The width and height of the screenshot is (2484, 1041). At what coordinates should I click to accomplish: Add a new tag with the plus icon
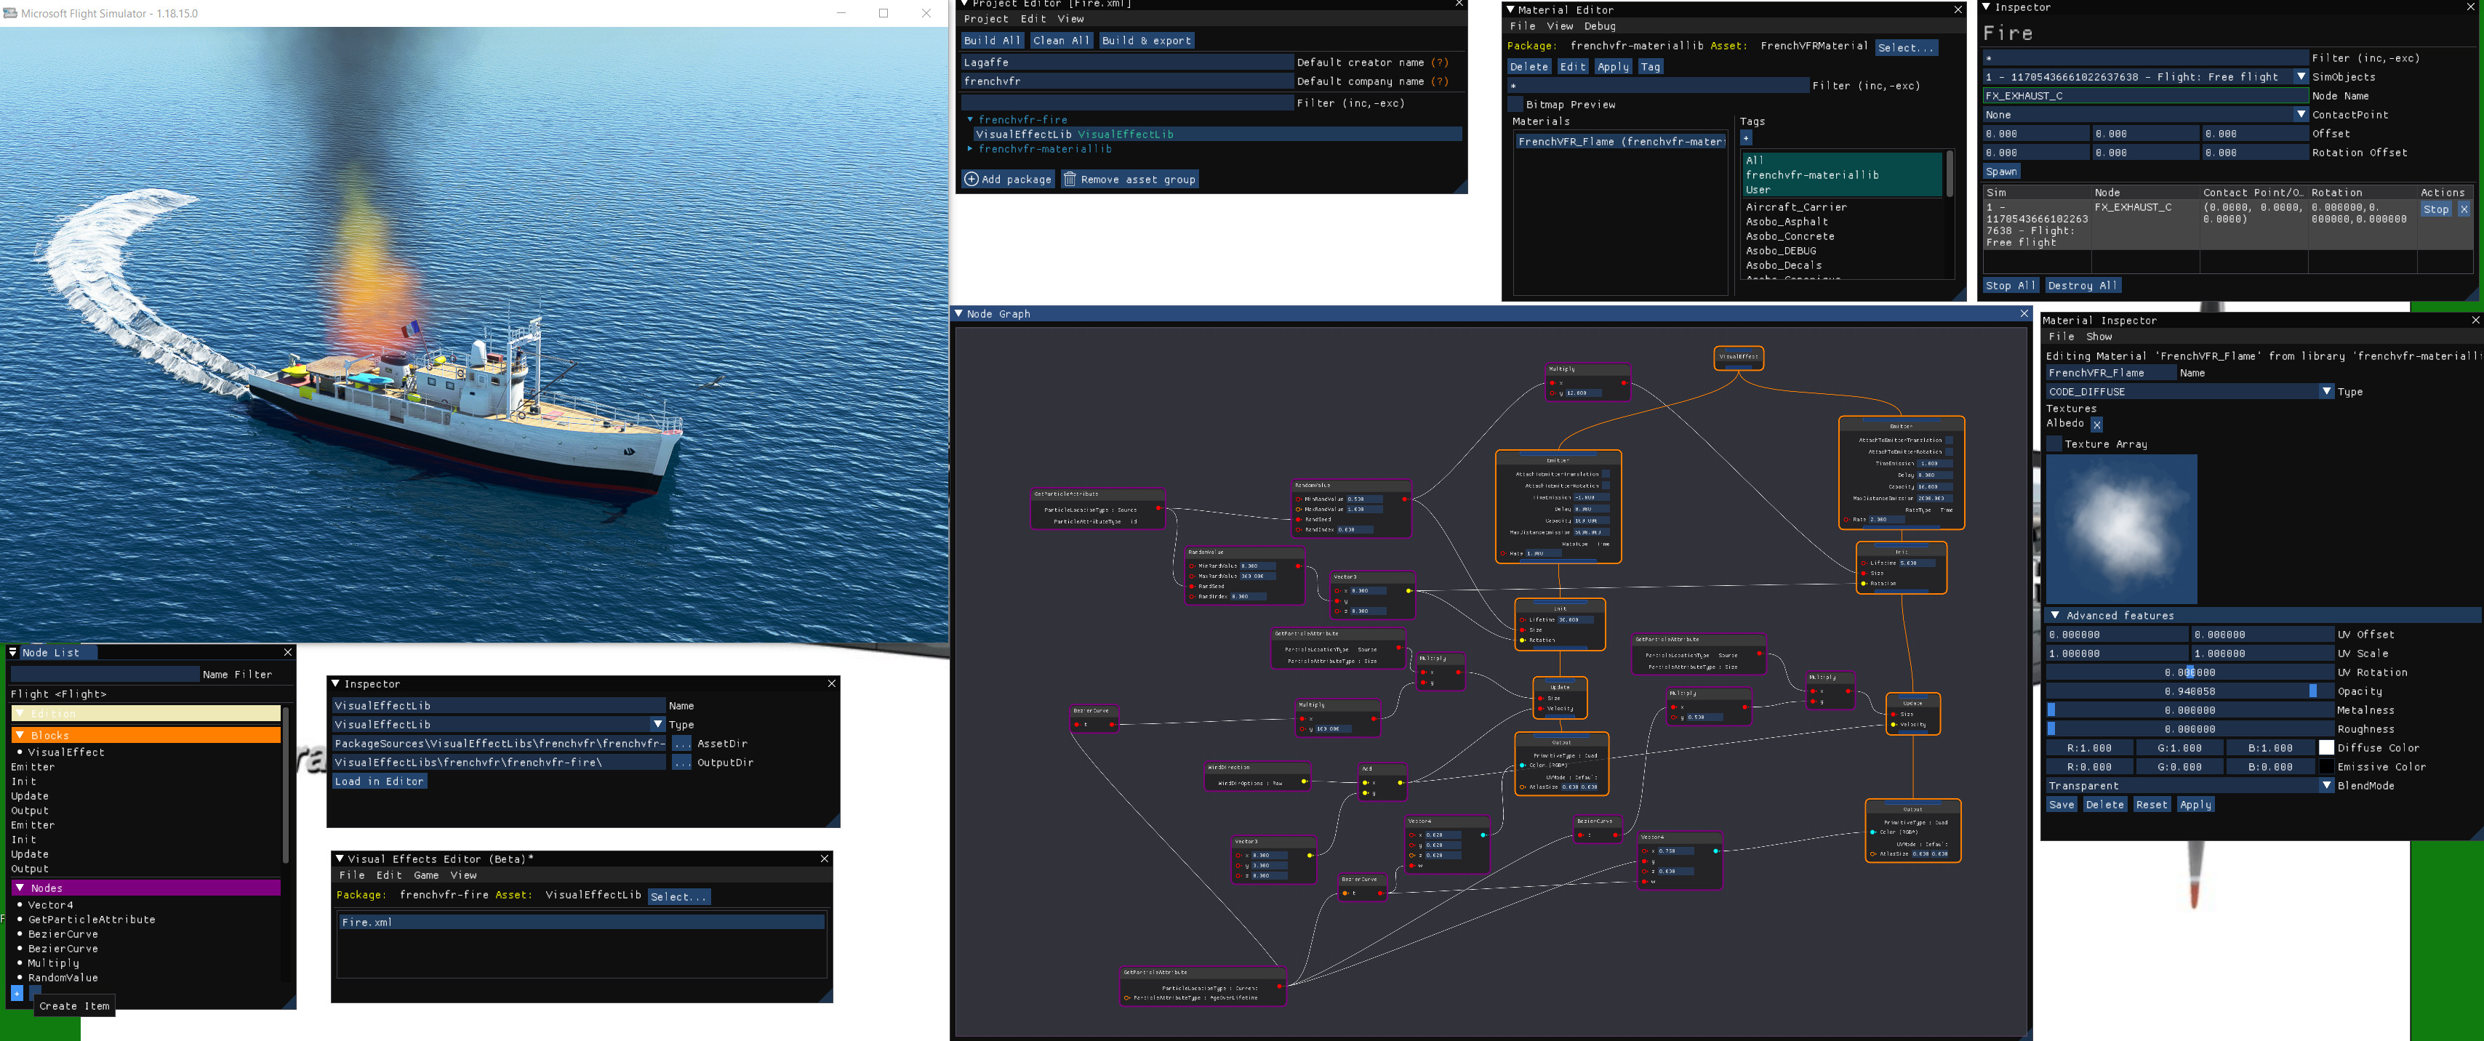1747,138
